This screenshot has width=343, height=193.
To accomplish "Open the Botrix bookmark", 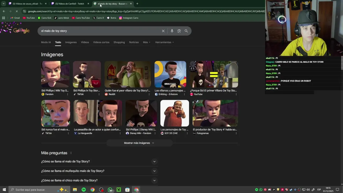I will point(111,18).
